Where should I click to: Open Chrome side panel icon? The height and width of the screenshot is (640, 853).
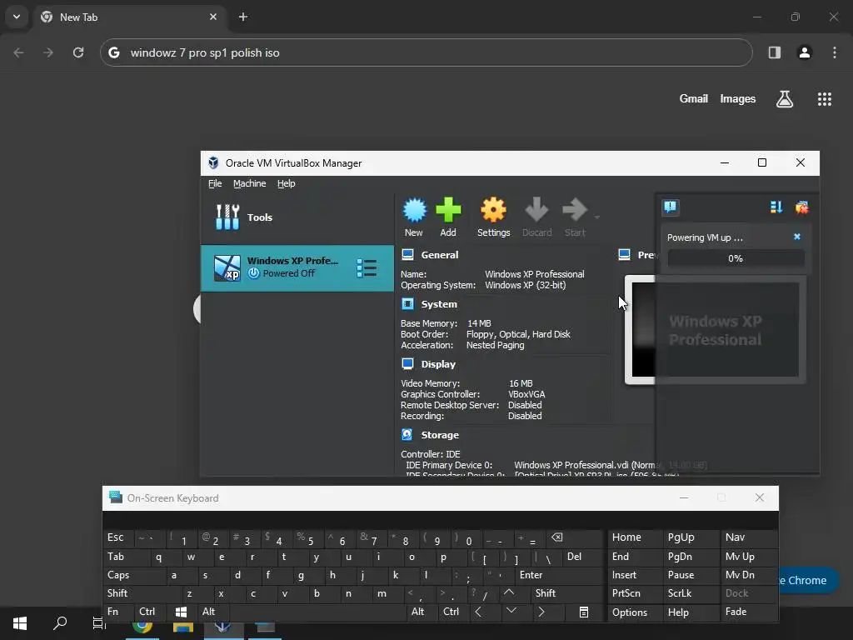[x=774, y=52]
